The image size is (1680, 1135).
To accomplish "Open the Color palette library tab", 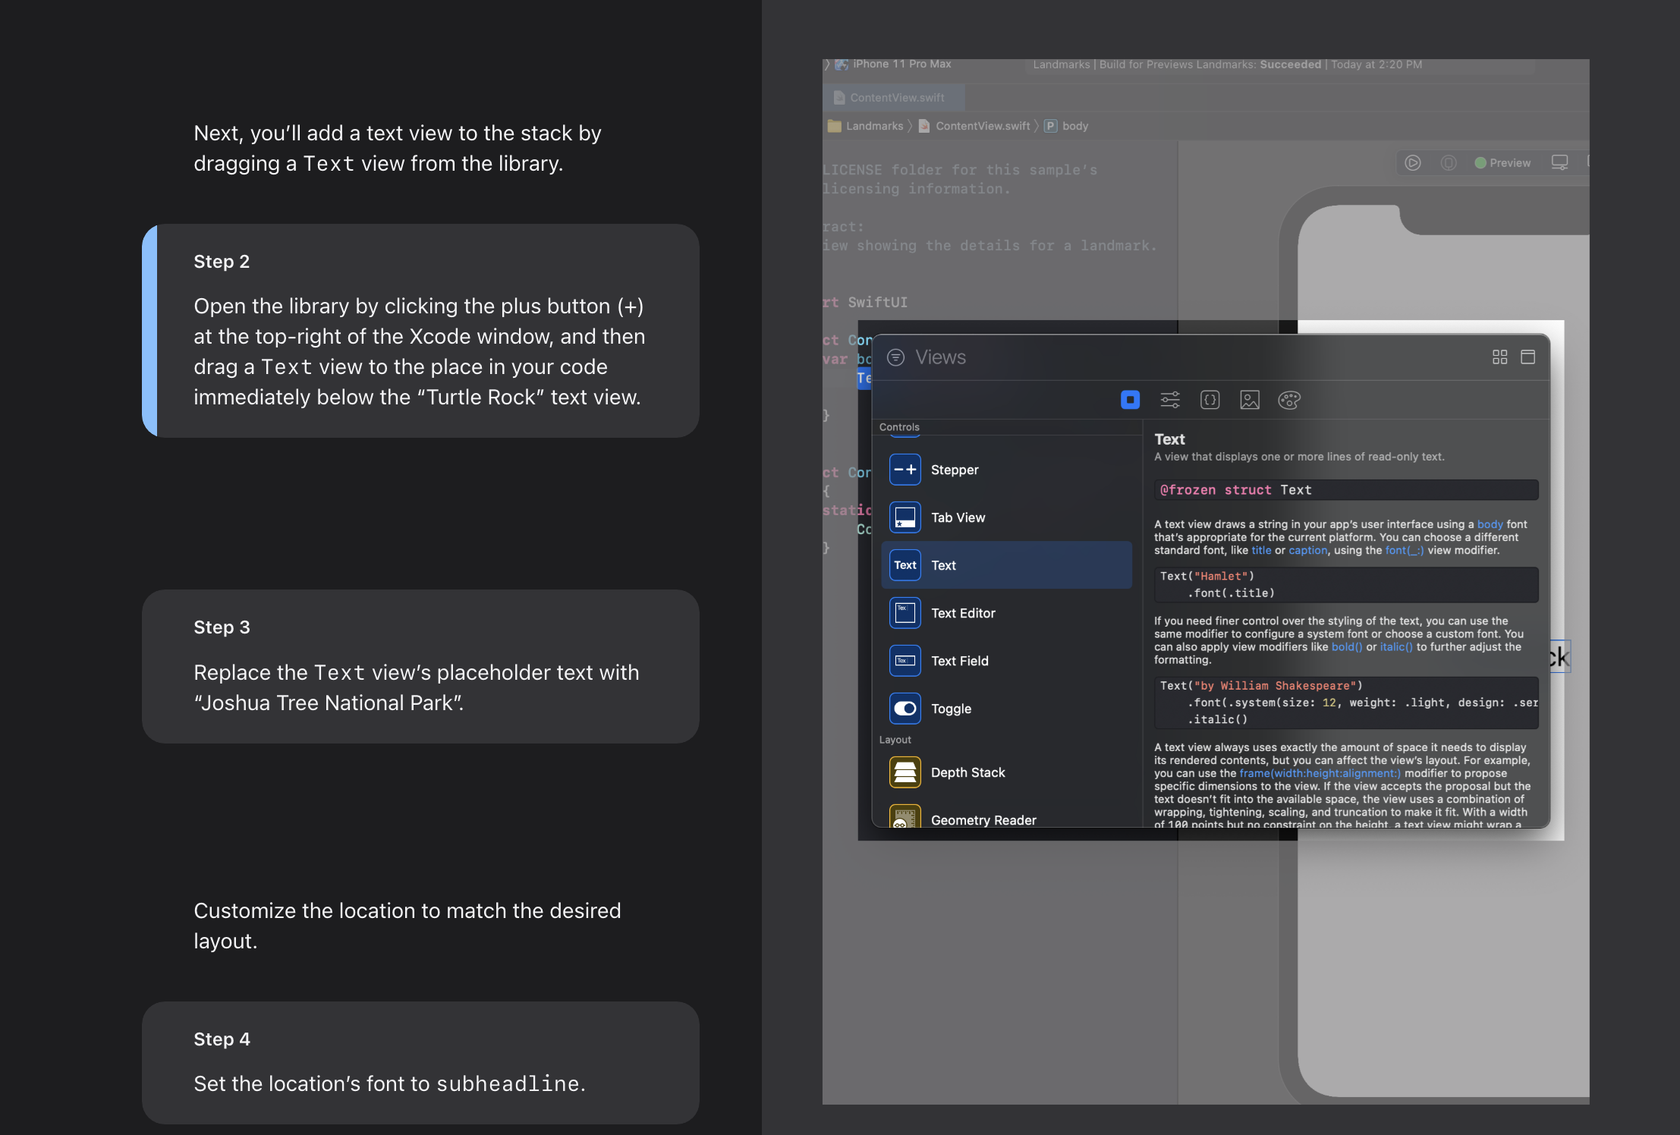I will point(1289,400).
